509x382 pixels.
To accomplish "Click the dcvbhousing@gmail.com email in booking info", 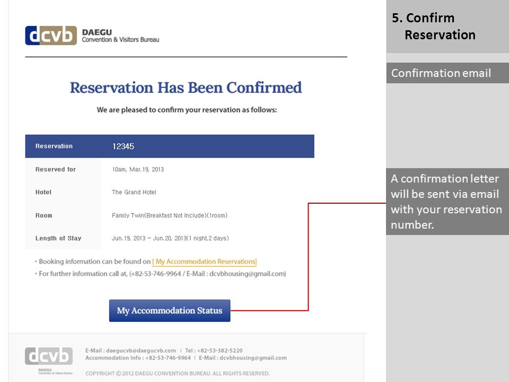I will point(248,274).
